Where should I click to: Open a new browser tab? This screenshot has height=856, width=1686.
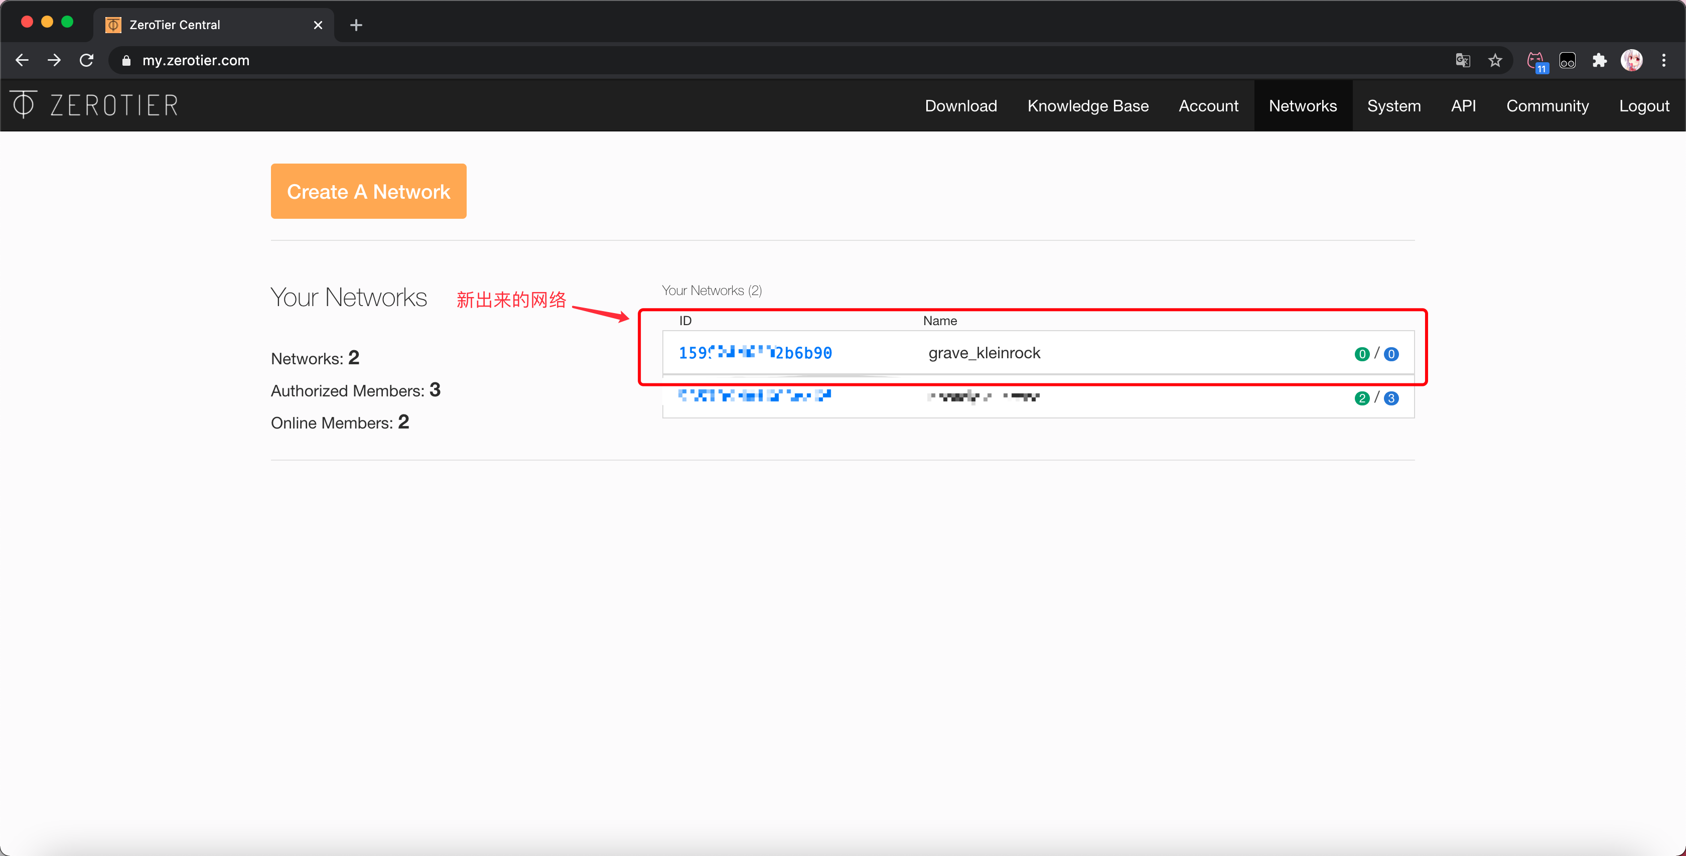coord(356,25)
